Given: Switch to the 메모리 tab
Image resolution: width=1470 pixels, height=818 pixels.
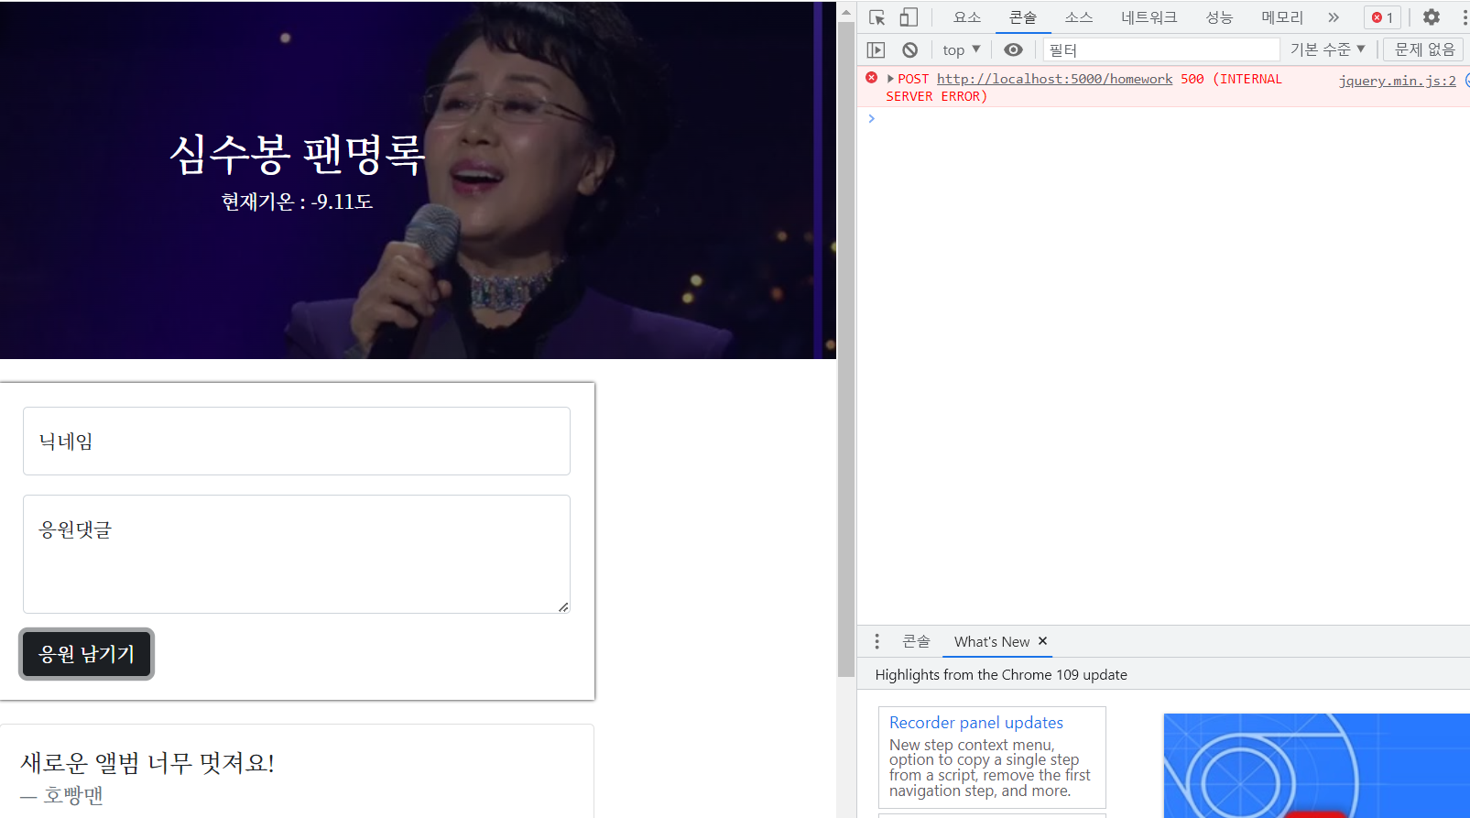Looking at the screenshot, I should pos(1282,17).
